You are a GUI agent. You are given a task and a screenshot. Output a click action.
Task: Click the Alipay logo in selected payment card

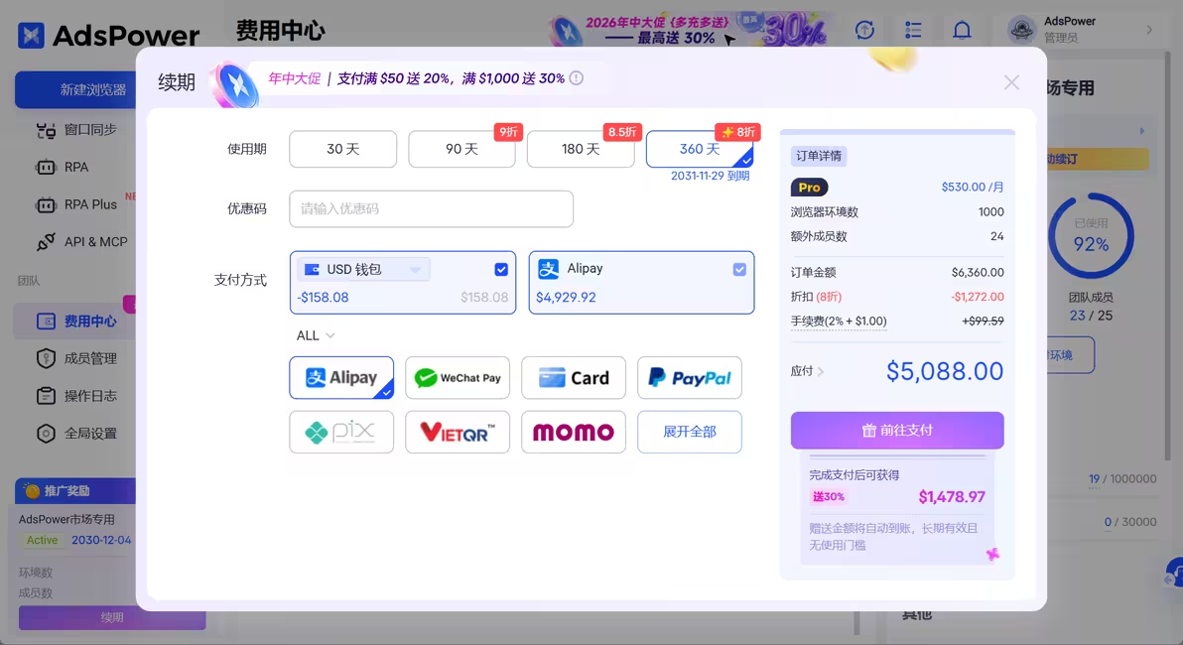pos(549,269)
